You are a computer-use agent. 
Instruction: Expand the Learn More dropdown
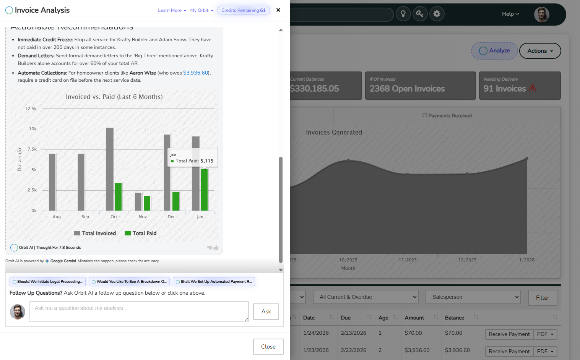click(172, 11)
